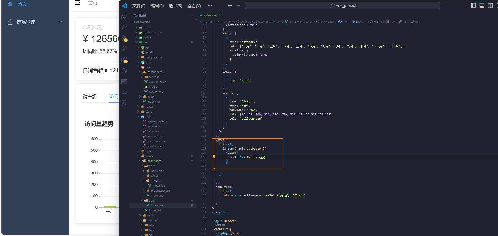
Task: Click the dashboard breadcrumb segment
Action: [265, 22]
